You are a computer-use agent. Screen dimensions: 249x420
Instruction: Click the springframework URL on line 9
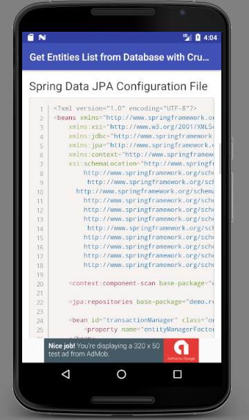[151, 182]
